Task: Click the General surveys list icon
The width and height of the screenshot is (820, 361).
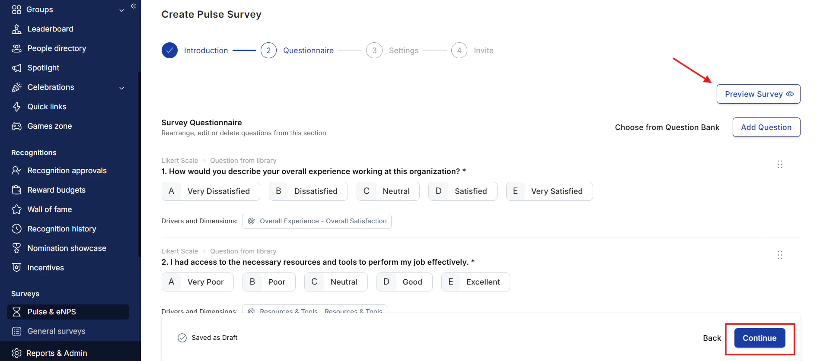Action: click(16, 331)
